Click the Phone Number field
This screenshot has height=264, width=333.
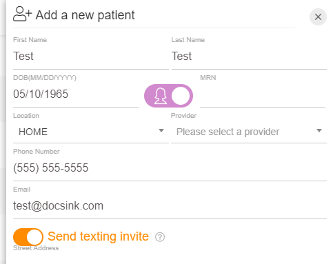170,168
